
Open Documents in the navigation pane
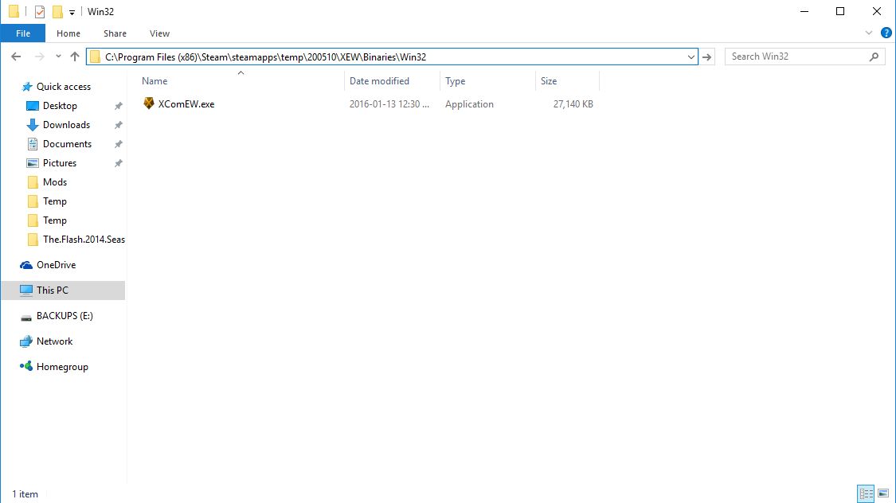click(x=67, y=144)
